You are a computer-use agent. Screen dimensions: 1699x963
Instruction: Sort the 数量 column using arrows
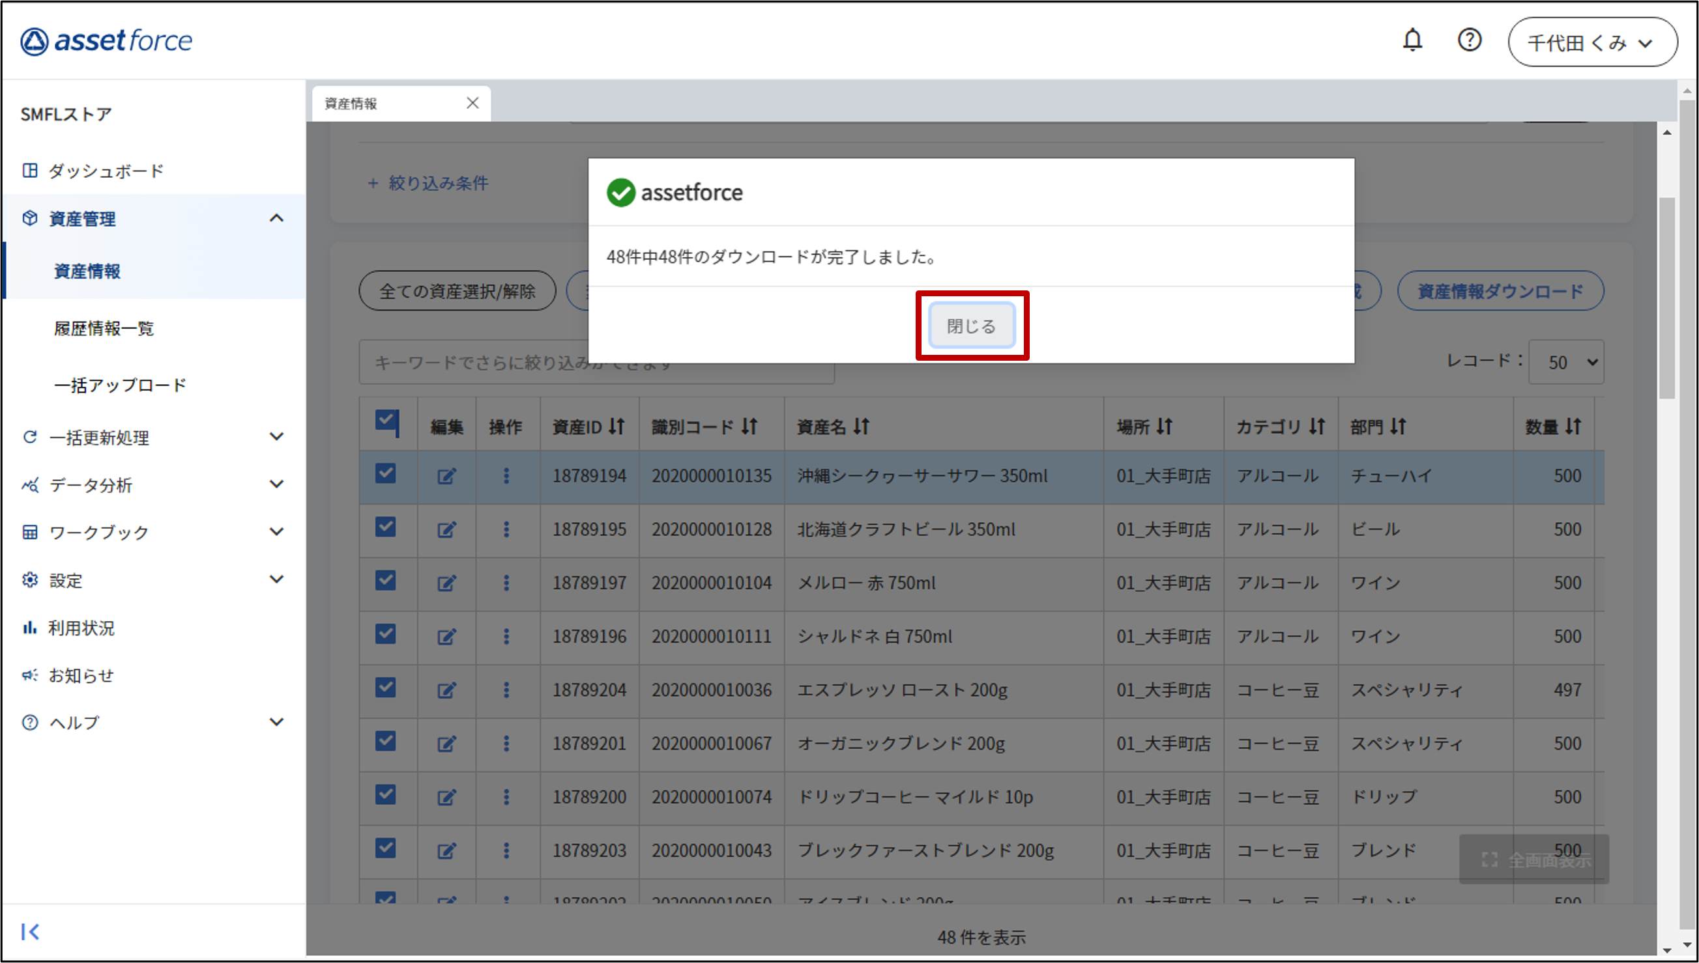[x=1573, y=426]
